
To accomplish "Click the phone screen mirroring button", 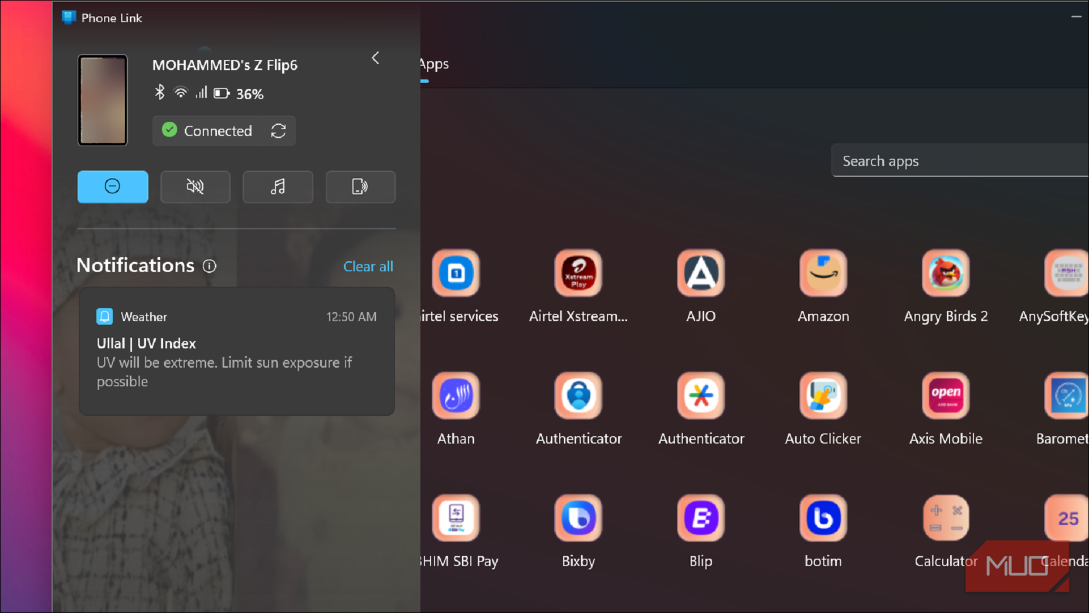I will (360, 186).
